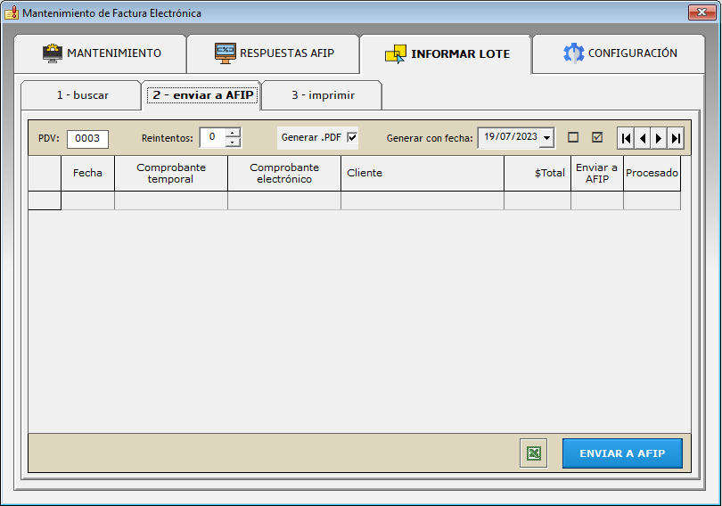
Task: Click the window title bar app icon
Action: [12, 12]
